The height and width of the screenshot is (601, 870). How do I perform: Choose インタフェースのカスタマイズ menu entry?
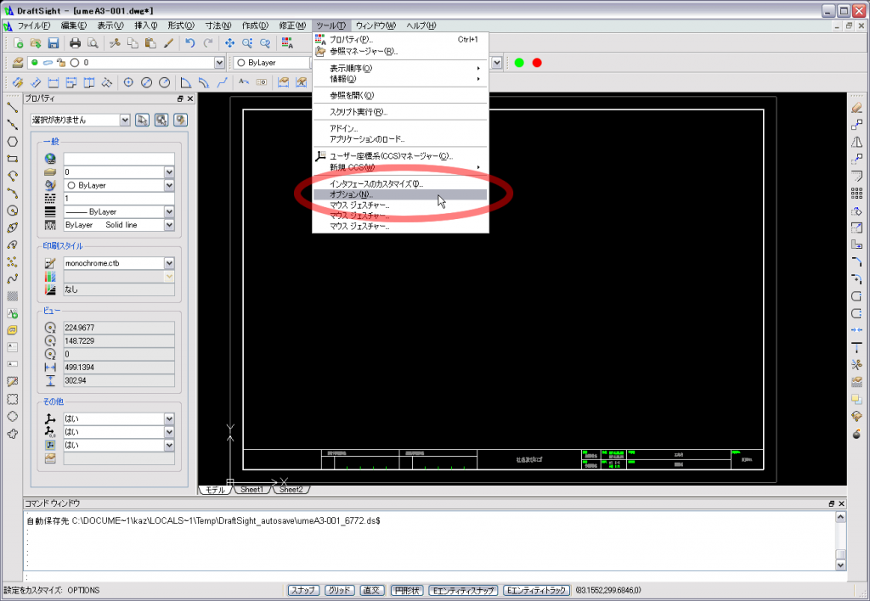399,184
